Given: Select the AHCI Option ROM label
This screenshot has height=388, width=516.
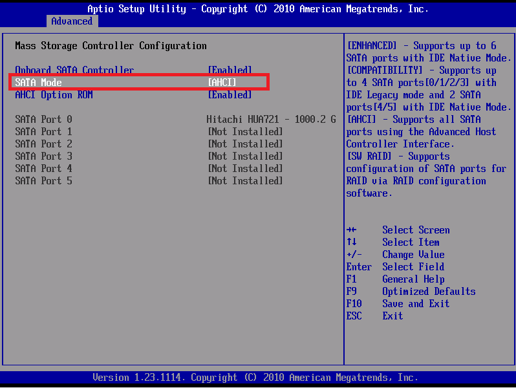Looking at the screenshot, I should coord(54,94).
